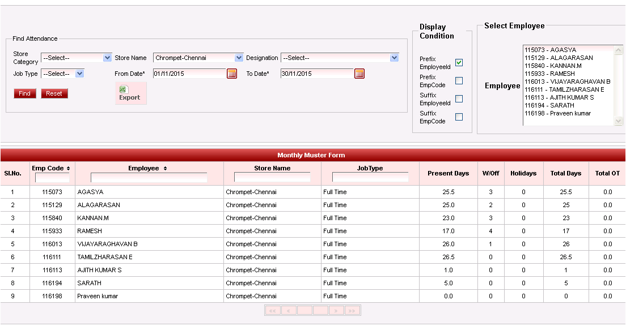Open the To Date calendar picker
626x326 pixels.
tap(359, 74)
